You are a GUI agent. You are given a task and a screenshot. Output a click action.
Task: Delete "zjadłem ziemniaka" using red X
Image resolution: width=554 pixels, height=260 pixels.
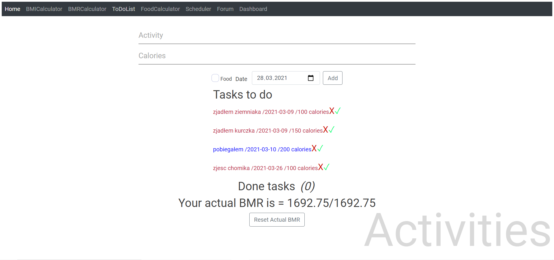332,111
